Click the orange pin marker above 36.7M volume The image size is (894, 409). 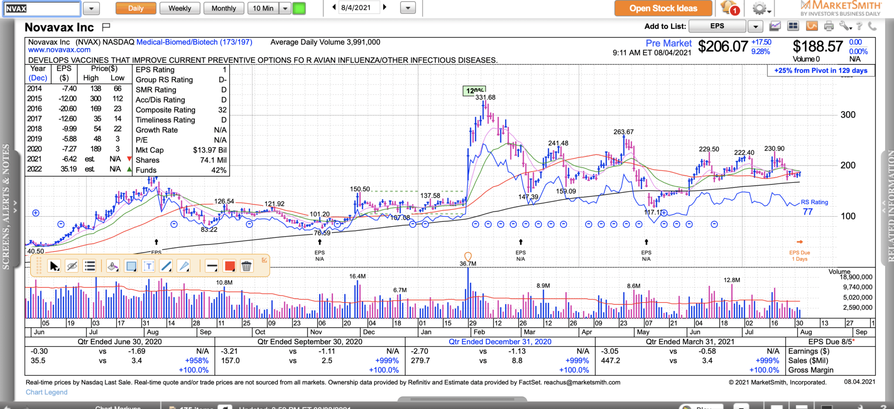click(x=468, y=256)
